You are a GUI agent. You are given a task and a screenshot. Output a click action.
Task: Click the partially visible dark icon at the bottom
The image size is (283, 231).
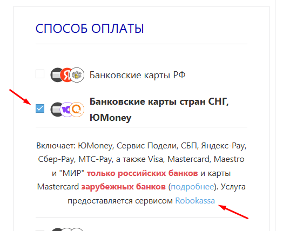coord(57,229)
